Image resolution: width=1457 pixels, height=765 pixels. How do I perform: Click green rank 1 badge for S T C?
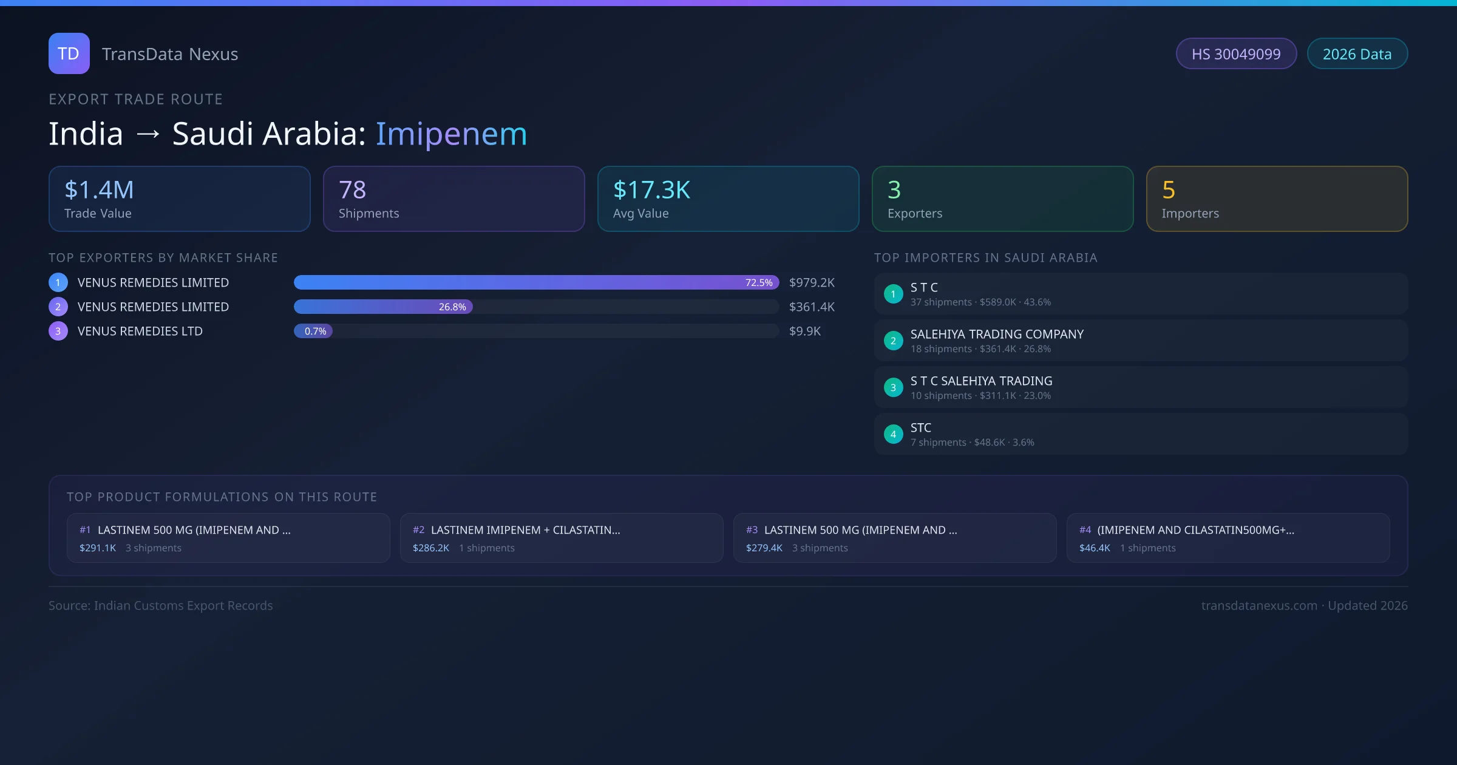[893, 294]
